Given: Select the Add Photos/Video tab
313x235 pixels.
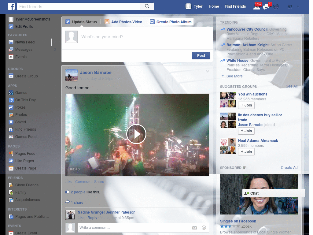Looking at the screenshot, I should pos(123,22).
